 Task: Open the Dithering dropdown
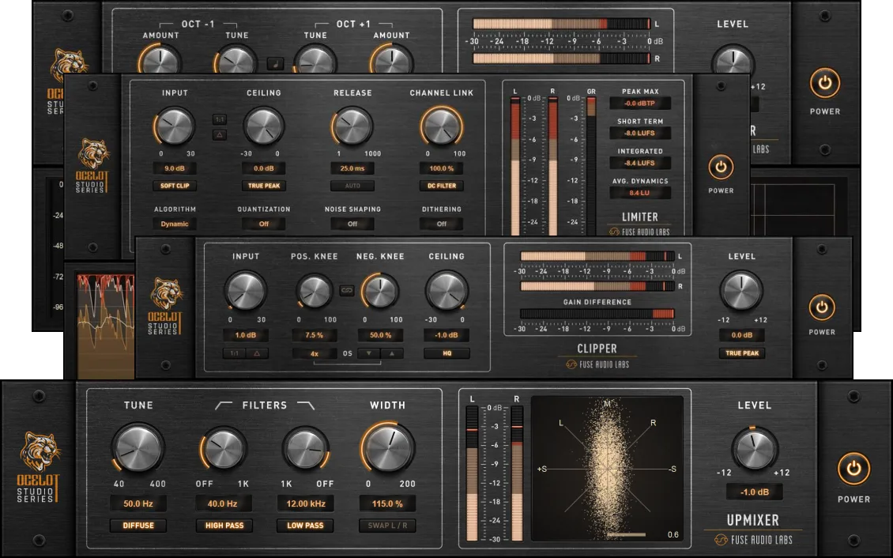(x=442, y=224)
